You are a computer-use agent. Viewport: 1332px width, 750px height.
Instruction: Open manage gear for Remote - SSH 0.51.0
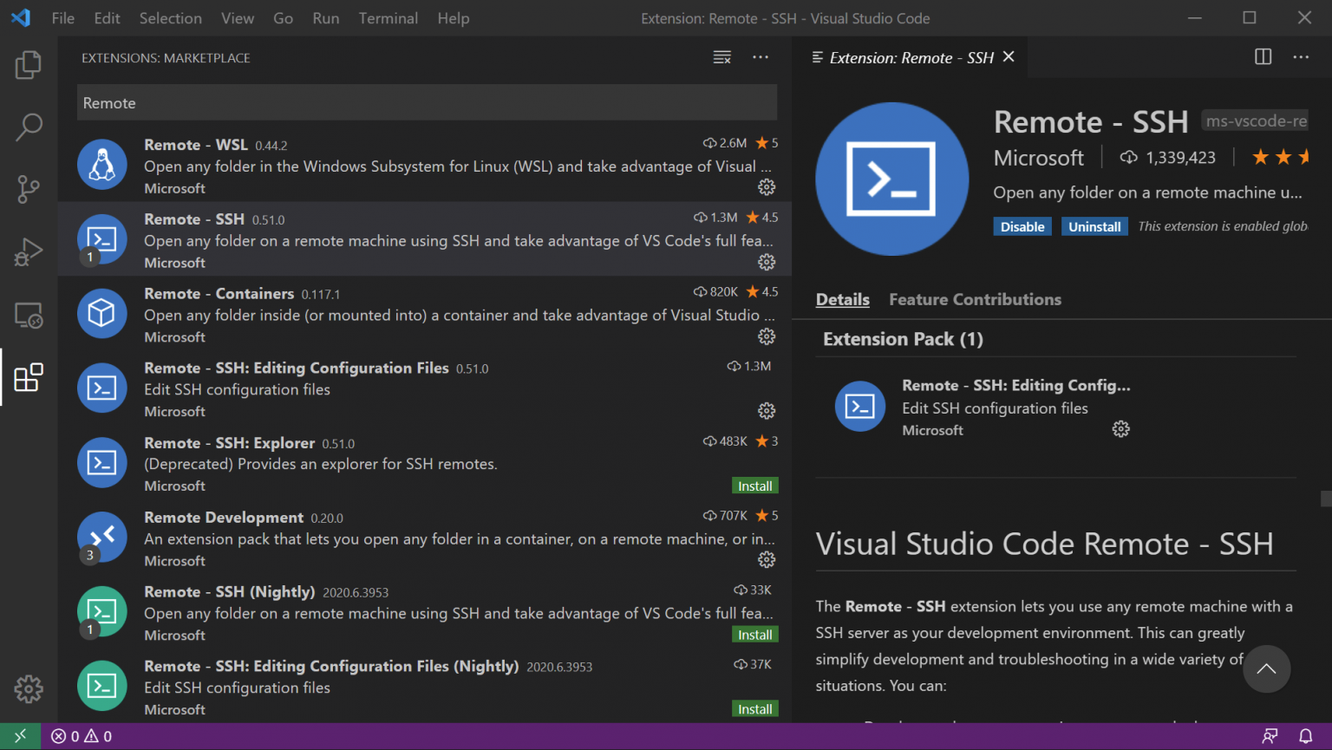(x=767, y=262)
